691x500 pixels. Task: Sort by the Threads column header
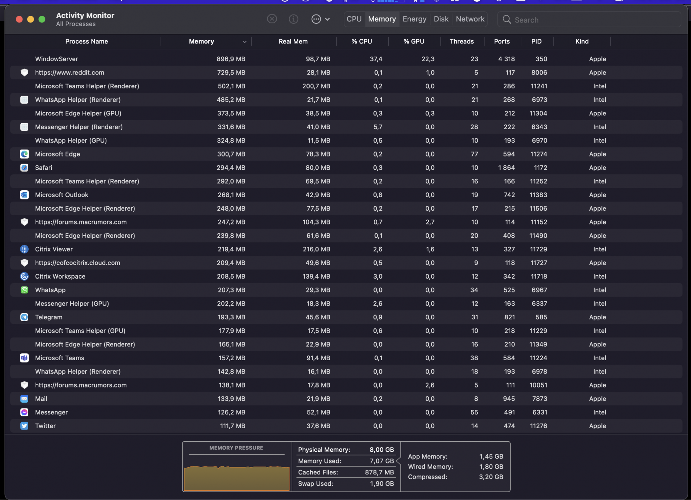462,41
